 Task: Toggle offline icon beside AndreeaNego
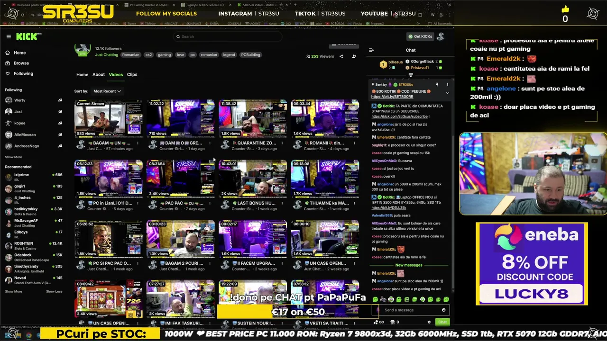60,146
